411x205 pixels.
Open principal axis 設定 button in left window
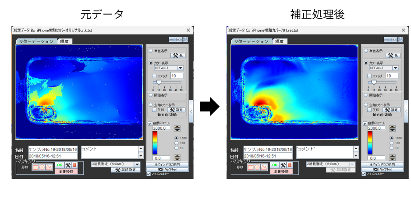pyautogui.click(x=177, y=110)
